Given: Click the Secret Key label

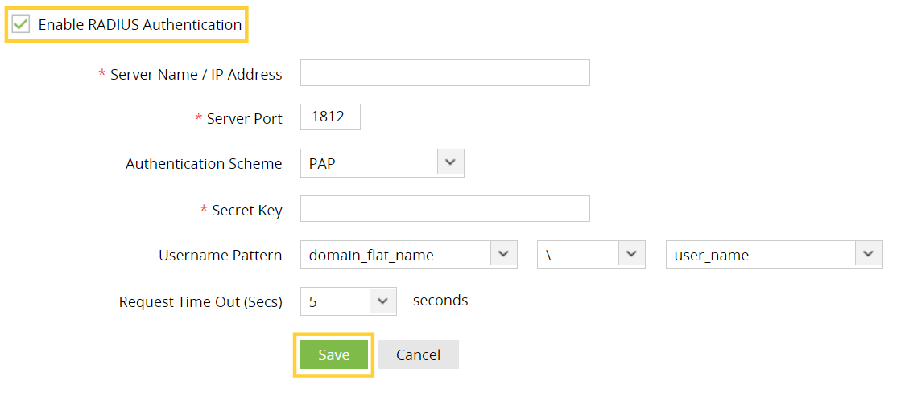Looking at the screenshot, I should pos(246,211).
